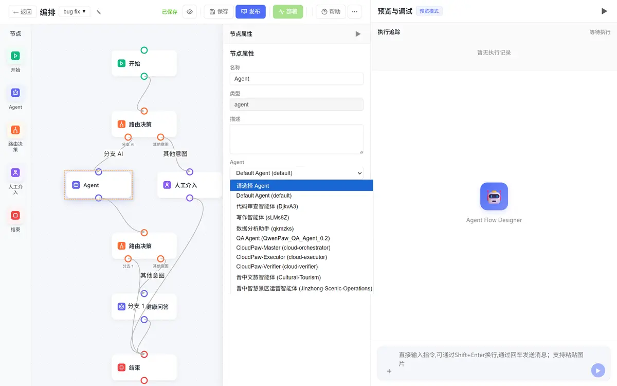The height and width of the screenshot is (386, 617).
Task: Select the 结束 node on canvas
Action: pos(144,367)
